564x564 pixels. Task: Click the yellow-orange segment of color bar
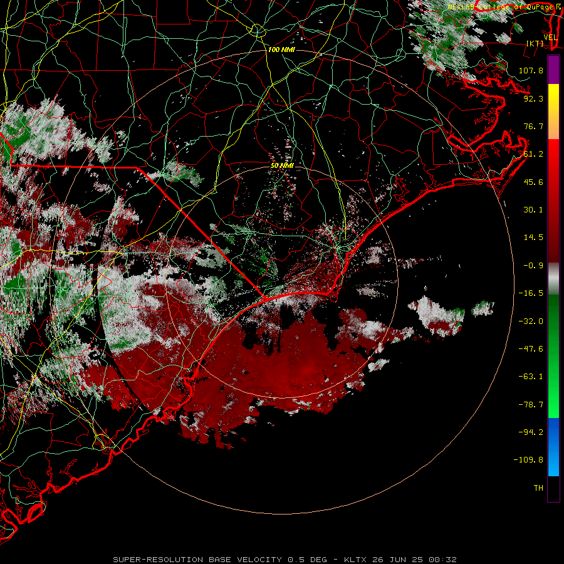pos(553,112)
